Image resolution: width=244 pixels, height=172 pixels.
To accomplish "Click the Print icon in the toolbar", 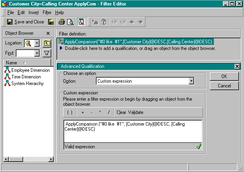I will [62, 22].
